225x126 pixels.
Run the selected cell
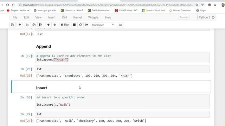[65, 25]
